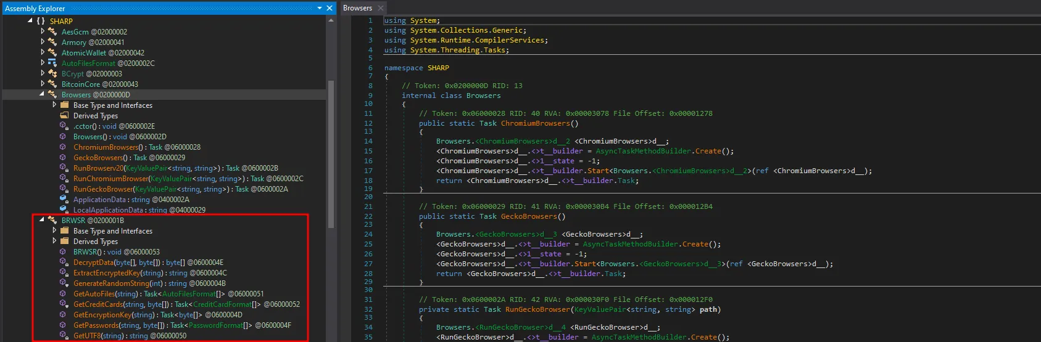
Task: Open RunChromiumBrowser method from the tree
Action: click(x=111, y=179)
